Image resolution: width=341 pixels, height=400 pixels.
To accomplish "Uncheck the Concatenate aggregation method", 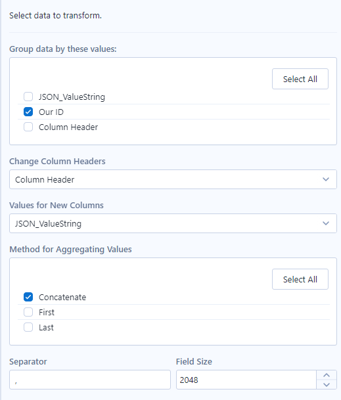I will coord(28,297).
